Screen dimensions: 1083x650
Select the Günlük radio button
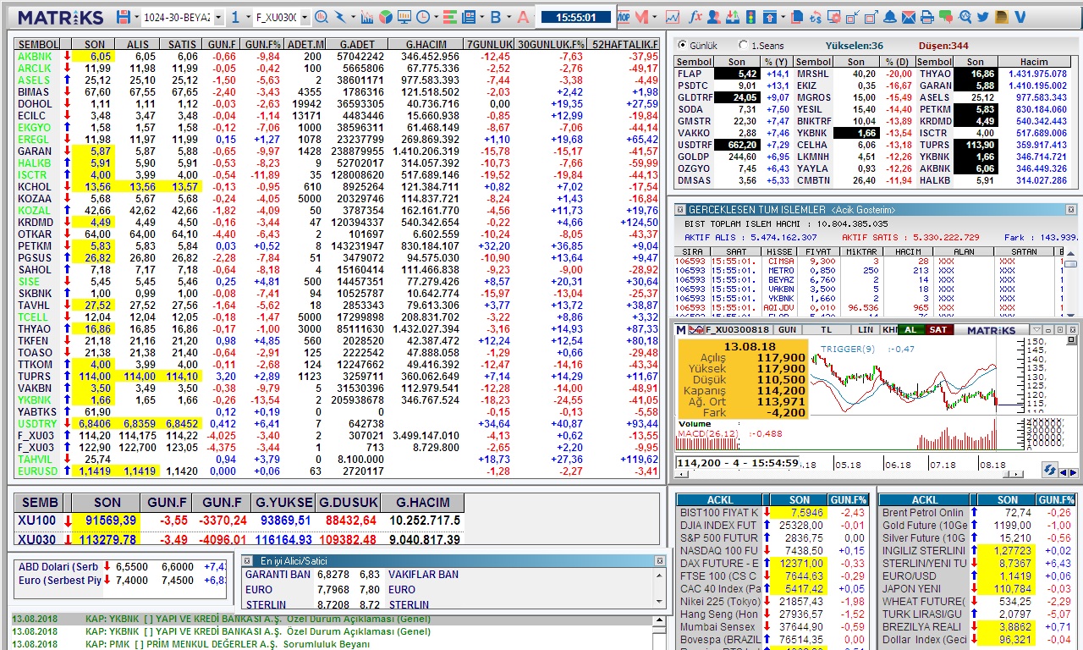[682, 45]
